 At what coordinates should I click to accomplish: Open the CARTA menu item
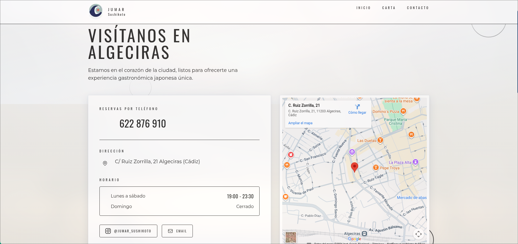(389, 8)
